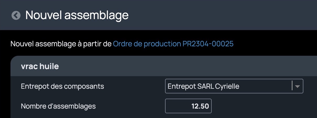Click the divider beside the warehouse dropdown arrow

(292, 86)
